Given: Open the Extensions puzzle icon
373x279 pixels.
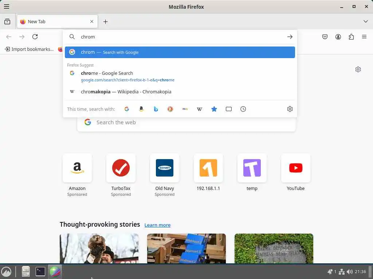Looking at the screenshot, I should pos(351,37).
